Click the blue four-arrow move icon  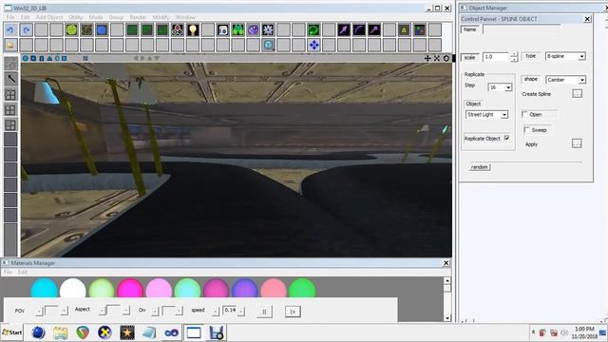(313, 45)
